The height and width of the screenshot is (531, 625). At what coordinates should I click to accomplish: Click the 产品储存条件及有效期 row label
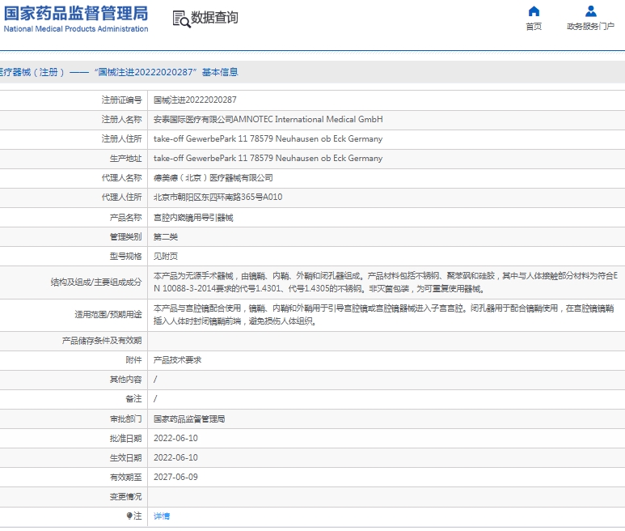tap(102, 341)
